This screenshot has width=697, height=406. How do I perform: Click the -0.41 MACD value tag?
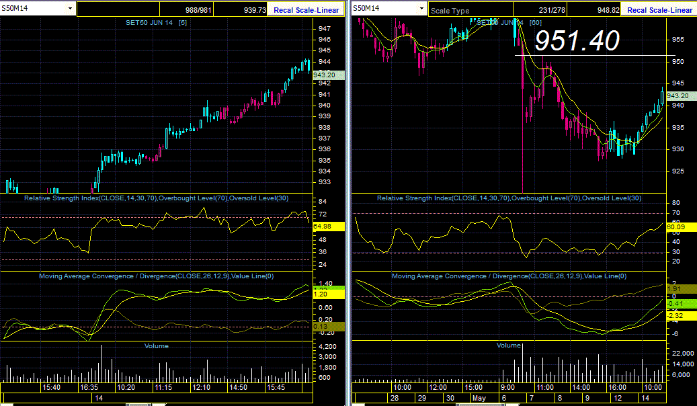[681, 304]
